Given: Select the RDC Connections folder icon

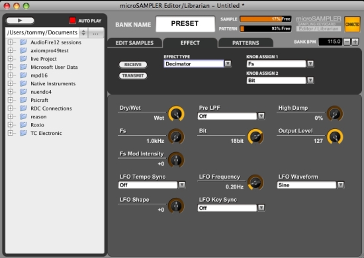Looking at the screenshot, I should (x=23, y=108).
